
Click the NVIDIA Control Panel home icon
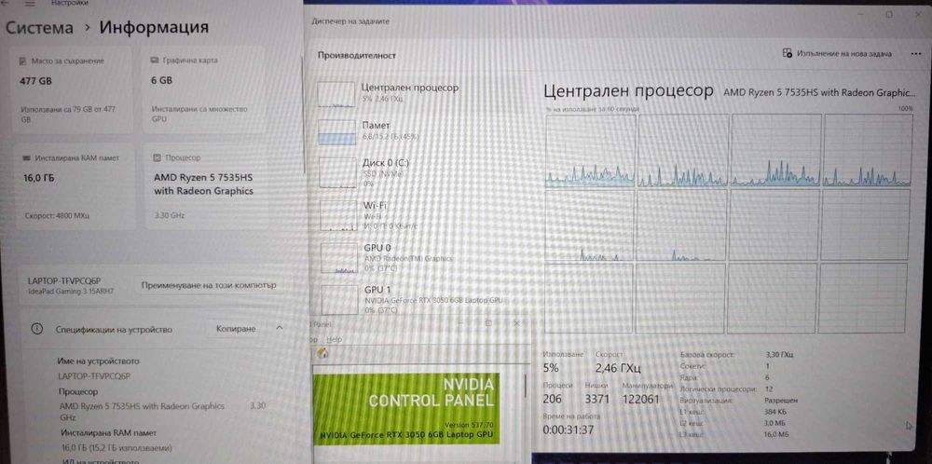pyautogui.click(x=322, y=353)
